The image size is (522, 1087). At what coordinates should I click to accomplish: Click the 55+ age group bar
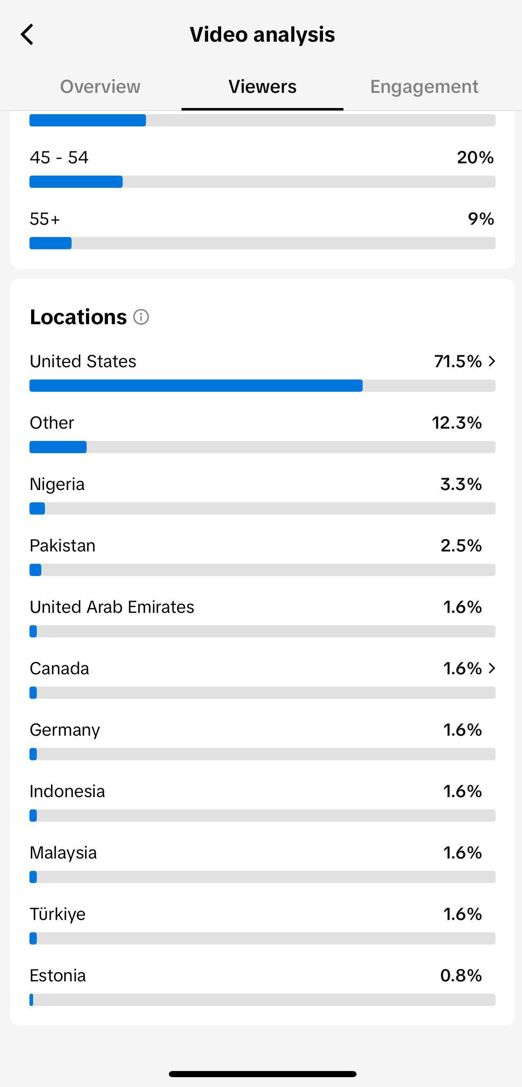tap(262, 244)
